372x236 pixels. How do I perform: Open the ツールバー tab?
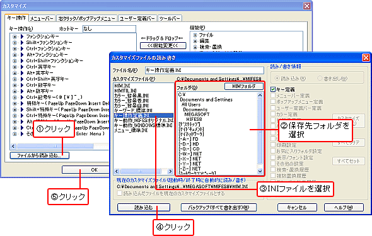[170, 18]
